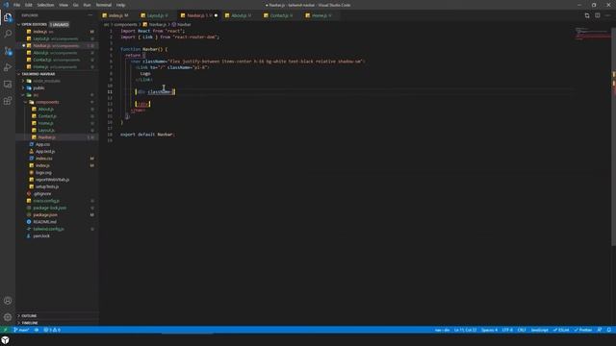Click the remote window indicator in status bar
616x346 pixels.
[x=5, y=330]
